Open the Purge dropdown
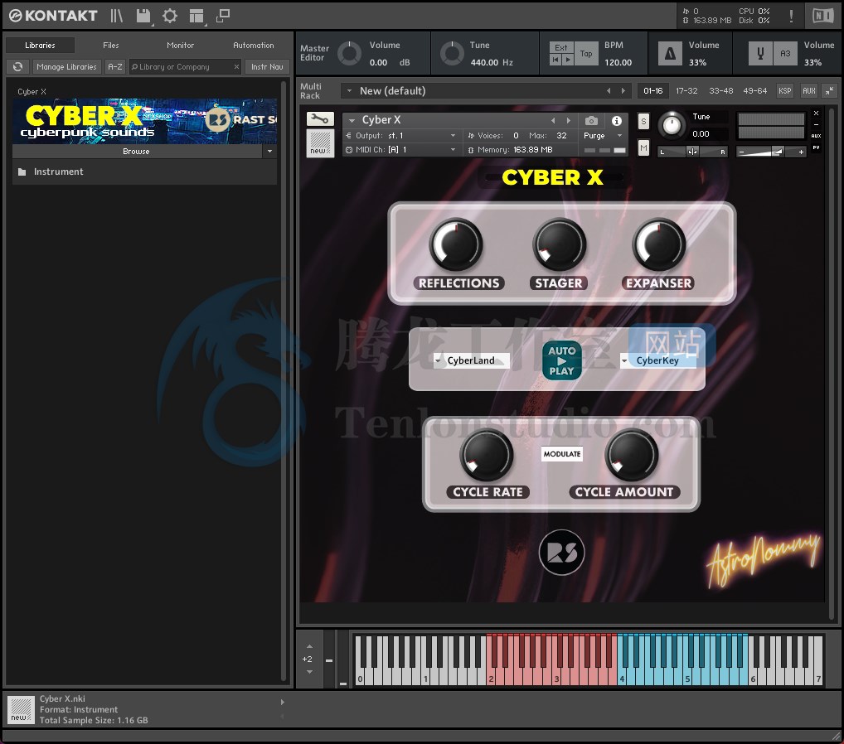This screenshot has height=744, width=844. pyautogui.click(x=603, y=136)
